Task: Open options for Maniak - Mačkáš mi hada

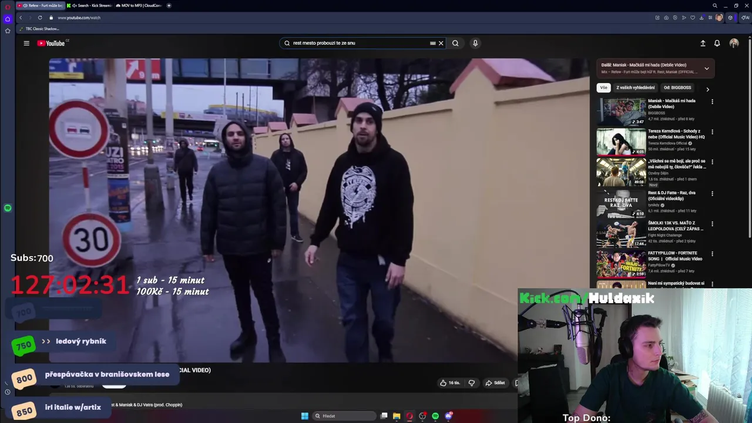Action: click(x=712, y=102)
